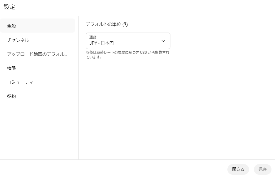
Task: Click the JPY code in currency field
Action: coord(93,43)
